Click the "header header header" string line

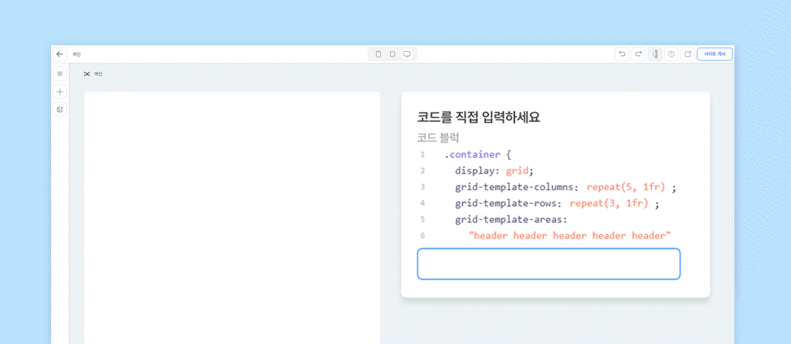(570, 236)
